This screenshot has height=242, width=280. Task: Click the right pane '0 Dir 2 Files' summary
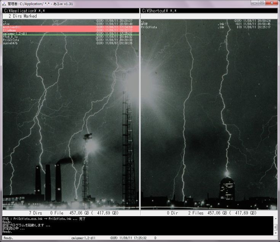pos(209,213)
